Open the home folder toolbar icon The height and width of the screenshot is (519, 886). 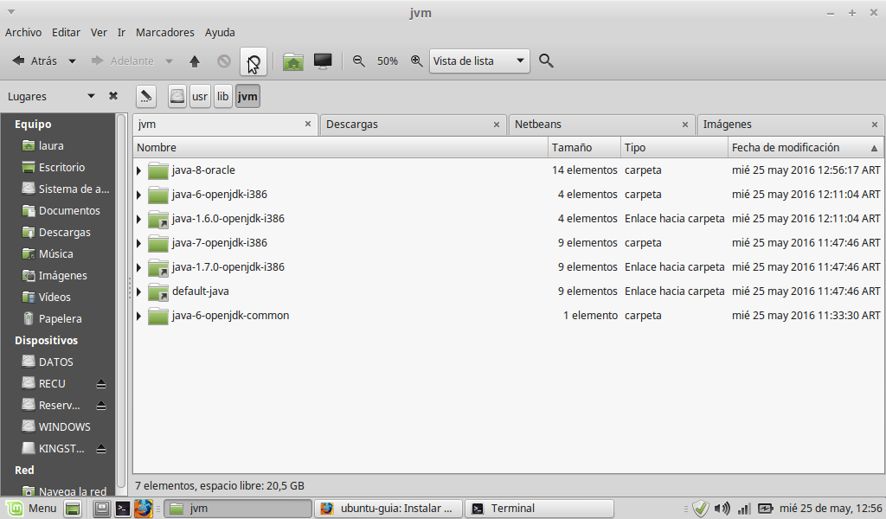[x=293, y=61]
